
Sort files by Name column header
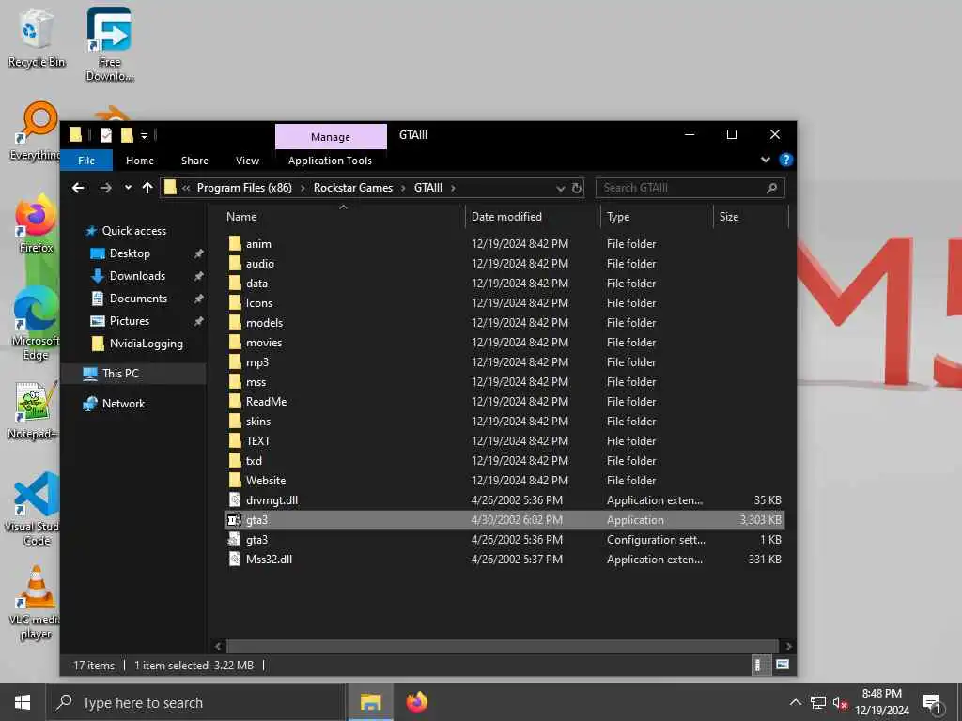pyautogui.click(x=344, y=217)
